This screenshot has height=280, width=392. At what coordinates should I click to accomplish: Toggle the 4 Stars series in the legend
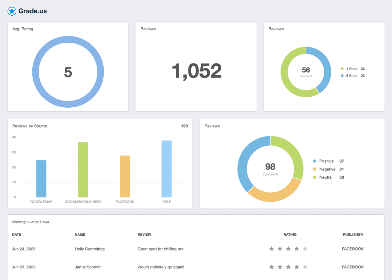pos(351,69)
